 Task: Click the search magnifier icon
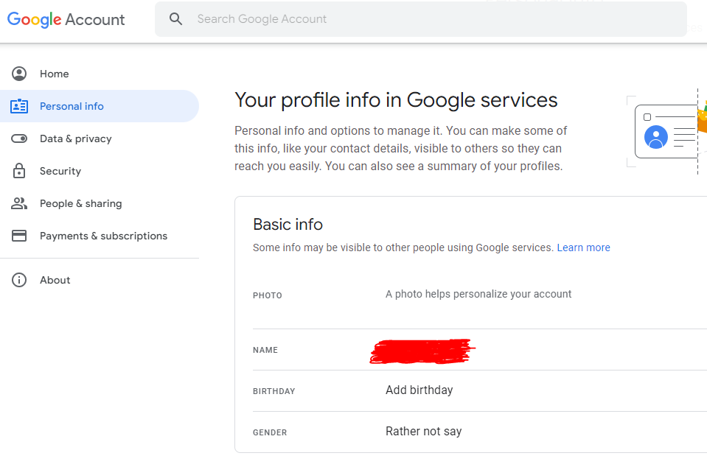tap(175, 19)
